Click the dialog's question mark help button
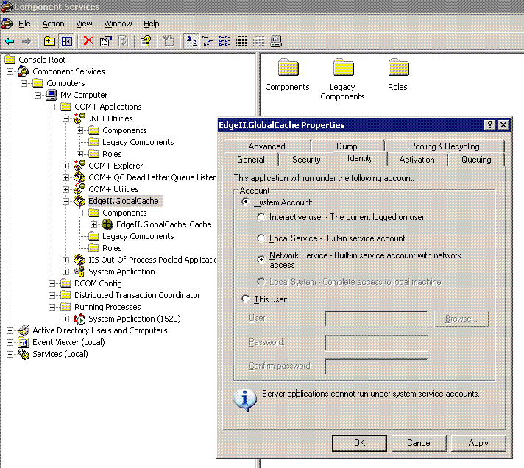The width and height of the screenshot is (524, 468). (490, 125)
